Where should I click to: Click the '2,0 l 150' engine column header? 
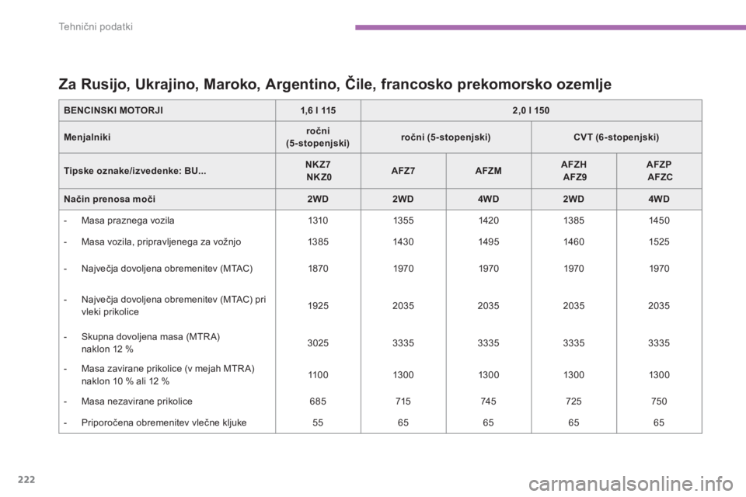pyautogui.click(x=531, y=109)
